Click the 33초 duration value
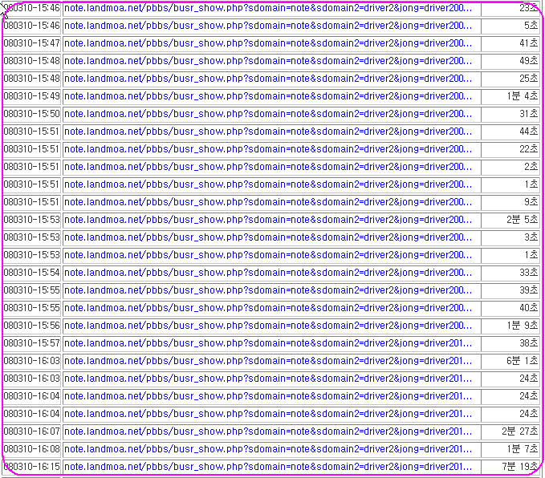Image resolution: width=545 pixels, height=478 pixels. pos(529,273)
